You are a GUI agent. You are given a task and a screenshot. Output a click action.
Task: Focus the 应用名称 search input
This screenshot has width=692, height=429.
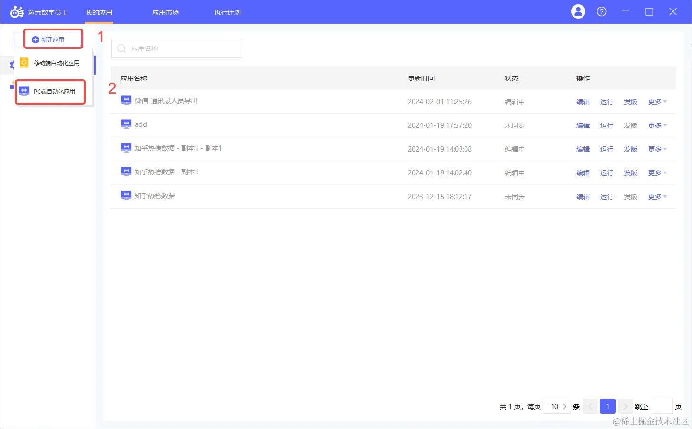(x=177, y=48)
